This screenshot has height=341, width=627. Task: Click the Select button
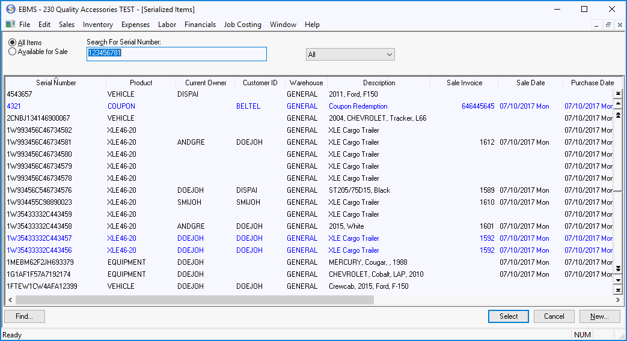[508, 316]
